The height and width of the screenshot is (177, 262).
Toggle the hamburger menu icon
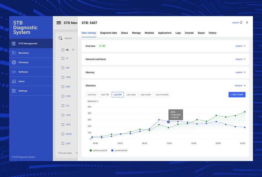coord(59,23)
